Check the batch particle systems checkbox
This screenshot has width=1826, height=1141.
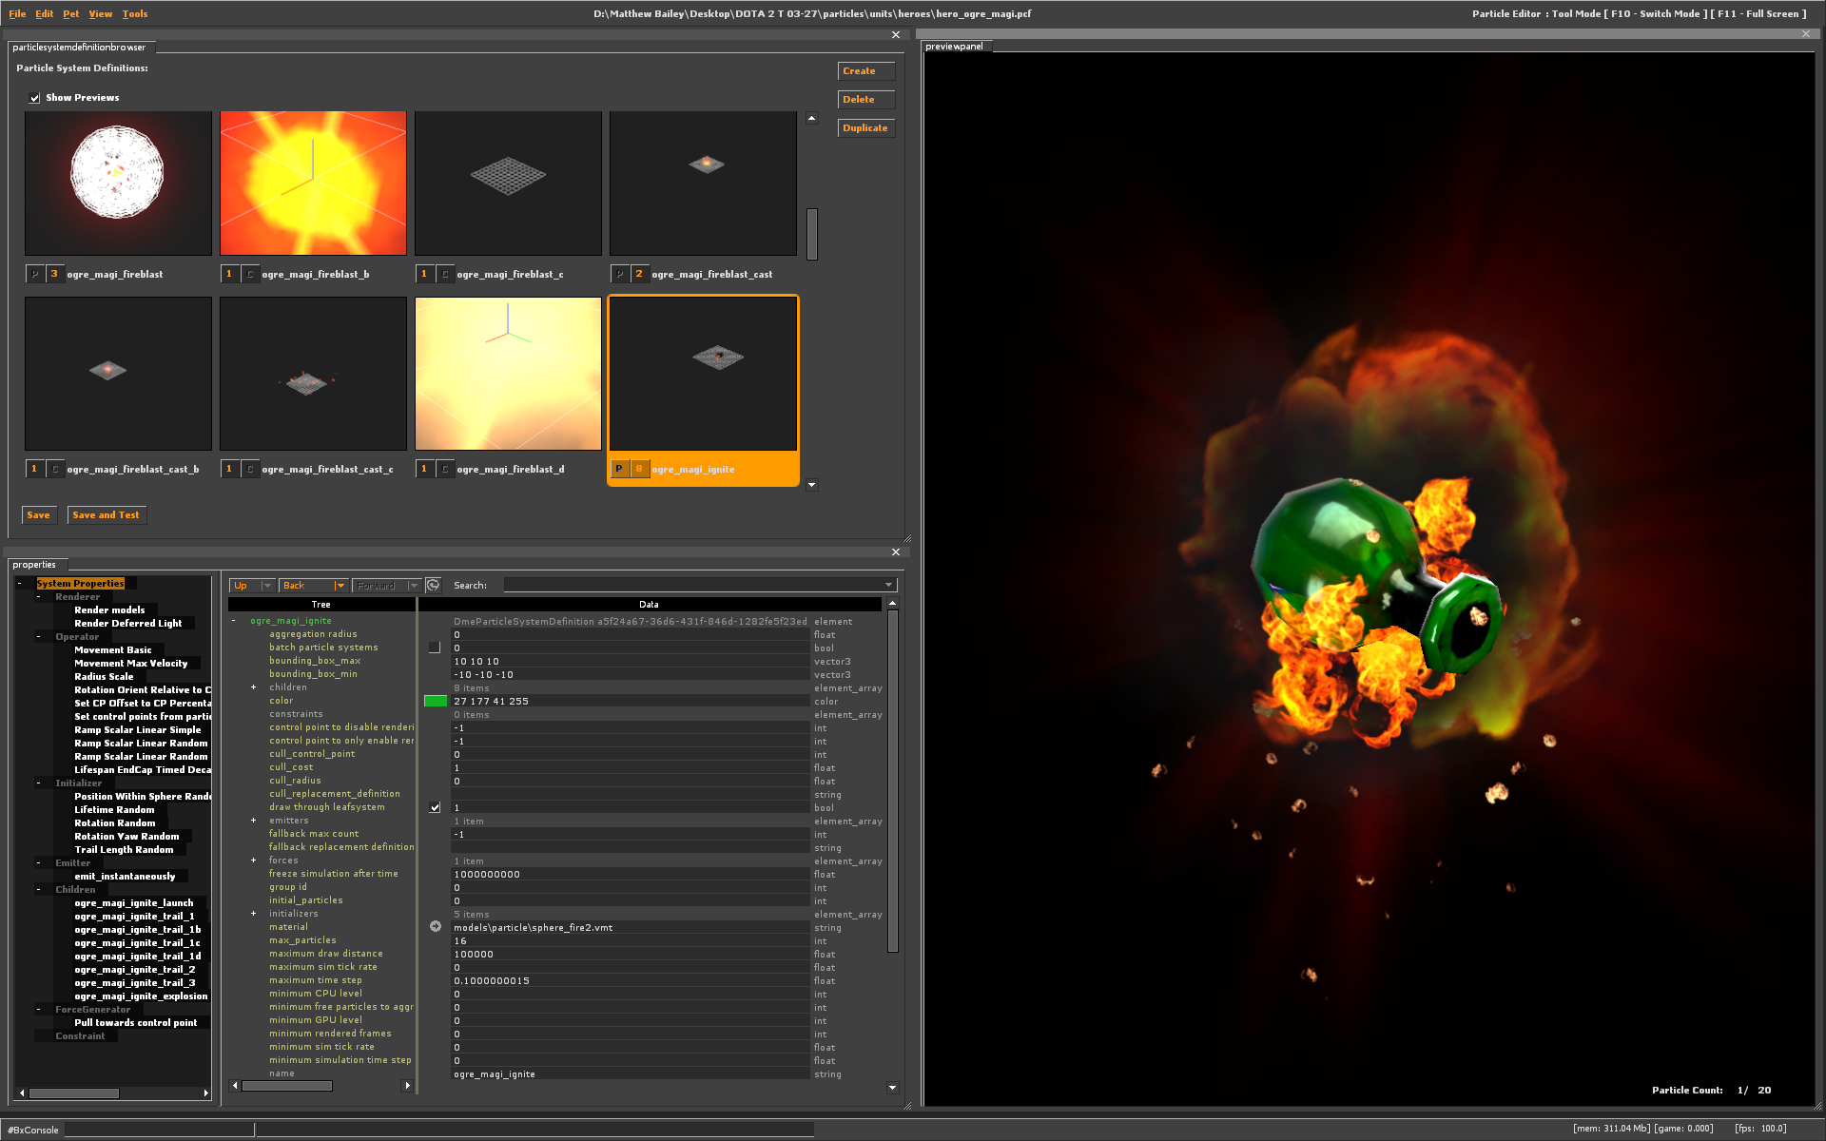(435, 648)
